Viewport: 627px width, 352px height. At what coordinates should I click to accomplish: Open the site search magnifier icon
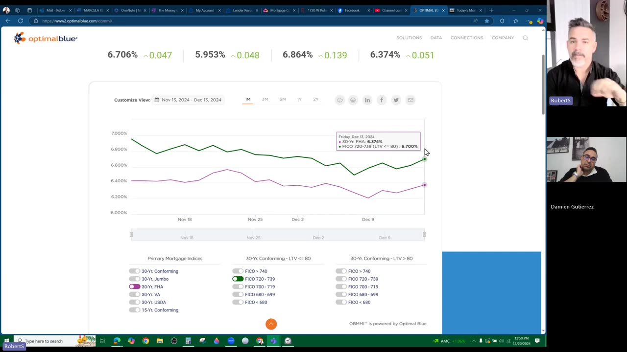coord(525,38)
